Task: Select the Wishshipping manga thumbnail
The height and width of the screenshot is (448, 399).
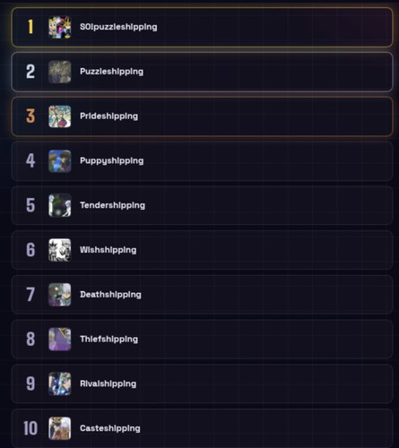Action: tap(60, 250)
